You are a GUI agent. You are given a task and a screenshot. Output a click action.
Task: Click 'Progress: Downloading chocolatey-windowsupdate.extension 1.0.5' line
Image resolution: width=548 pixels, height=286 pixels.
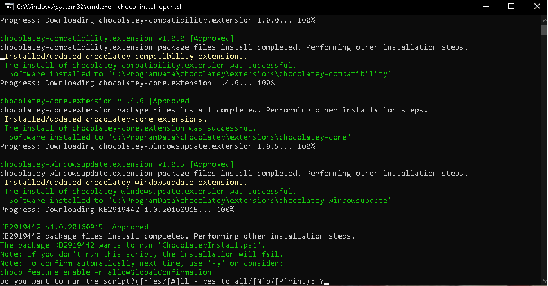[158, 146]
